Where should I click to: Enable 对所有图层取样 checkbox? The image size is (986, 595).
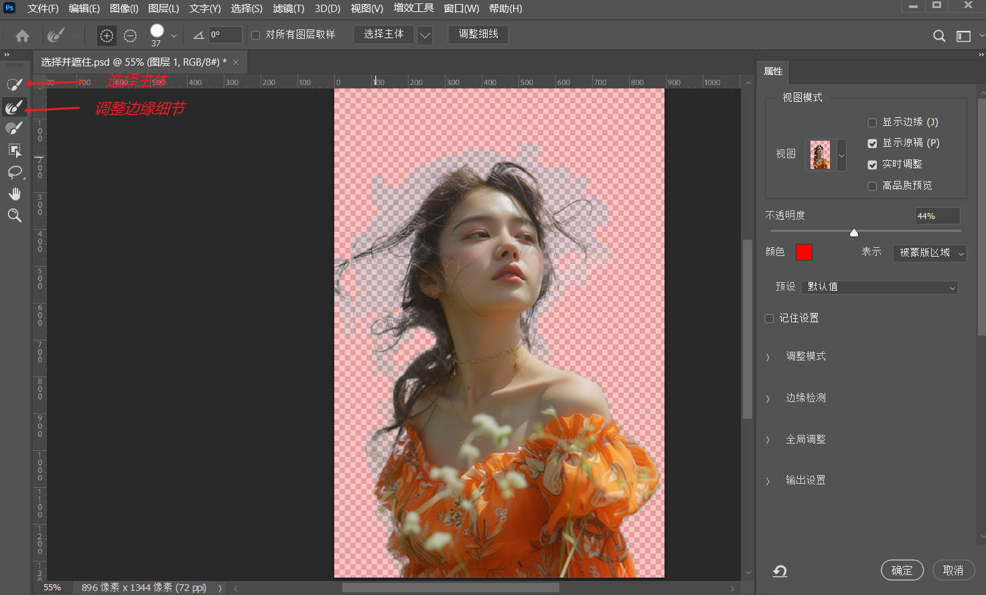click(x=255, y=35)
